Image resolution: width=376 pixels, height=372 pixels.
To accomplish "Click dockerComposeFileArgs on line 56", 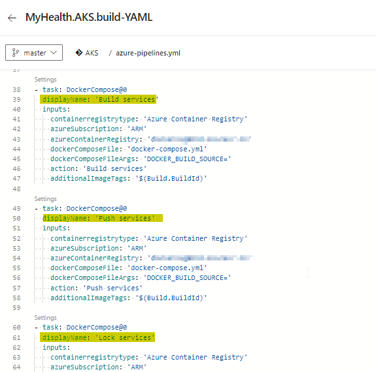I will [x=141, y=277].
